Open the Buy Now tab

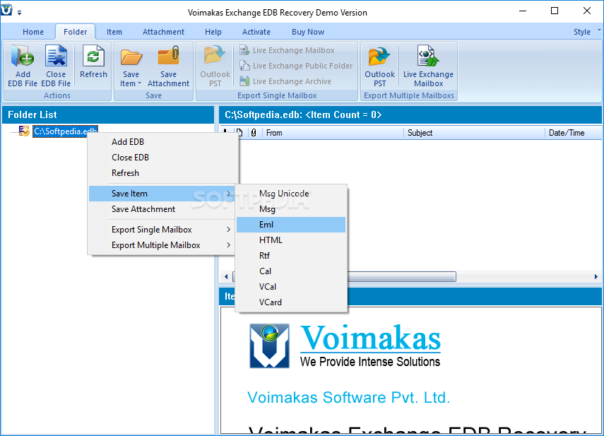point(308,32)
